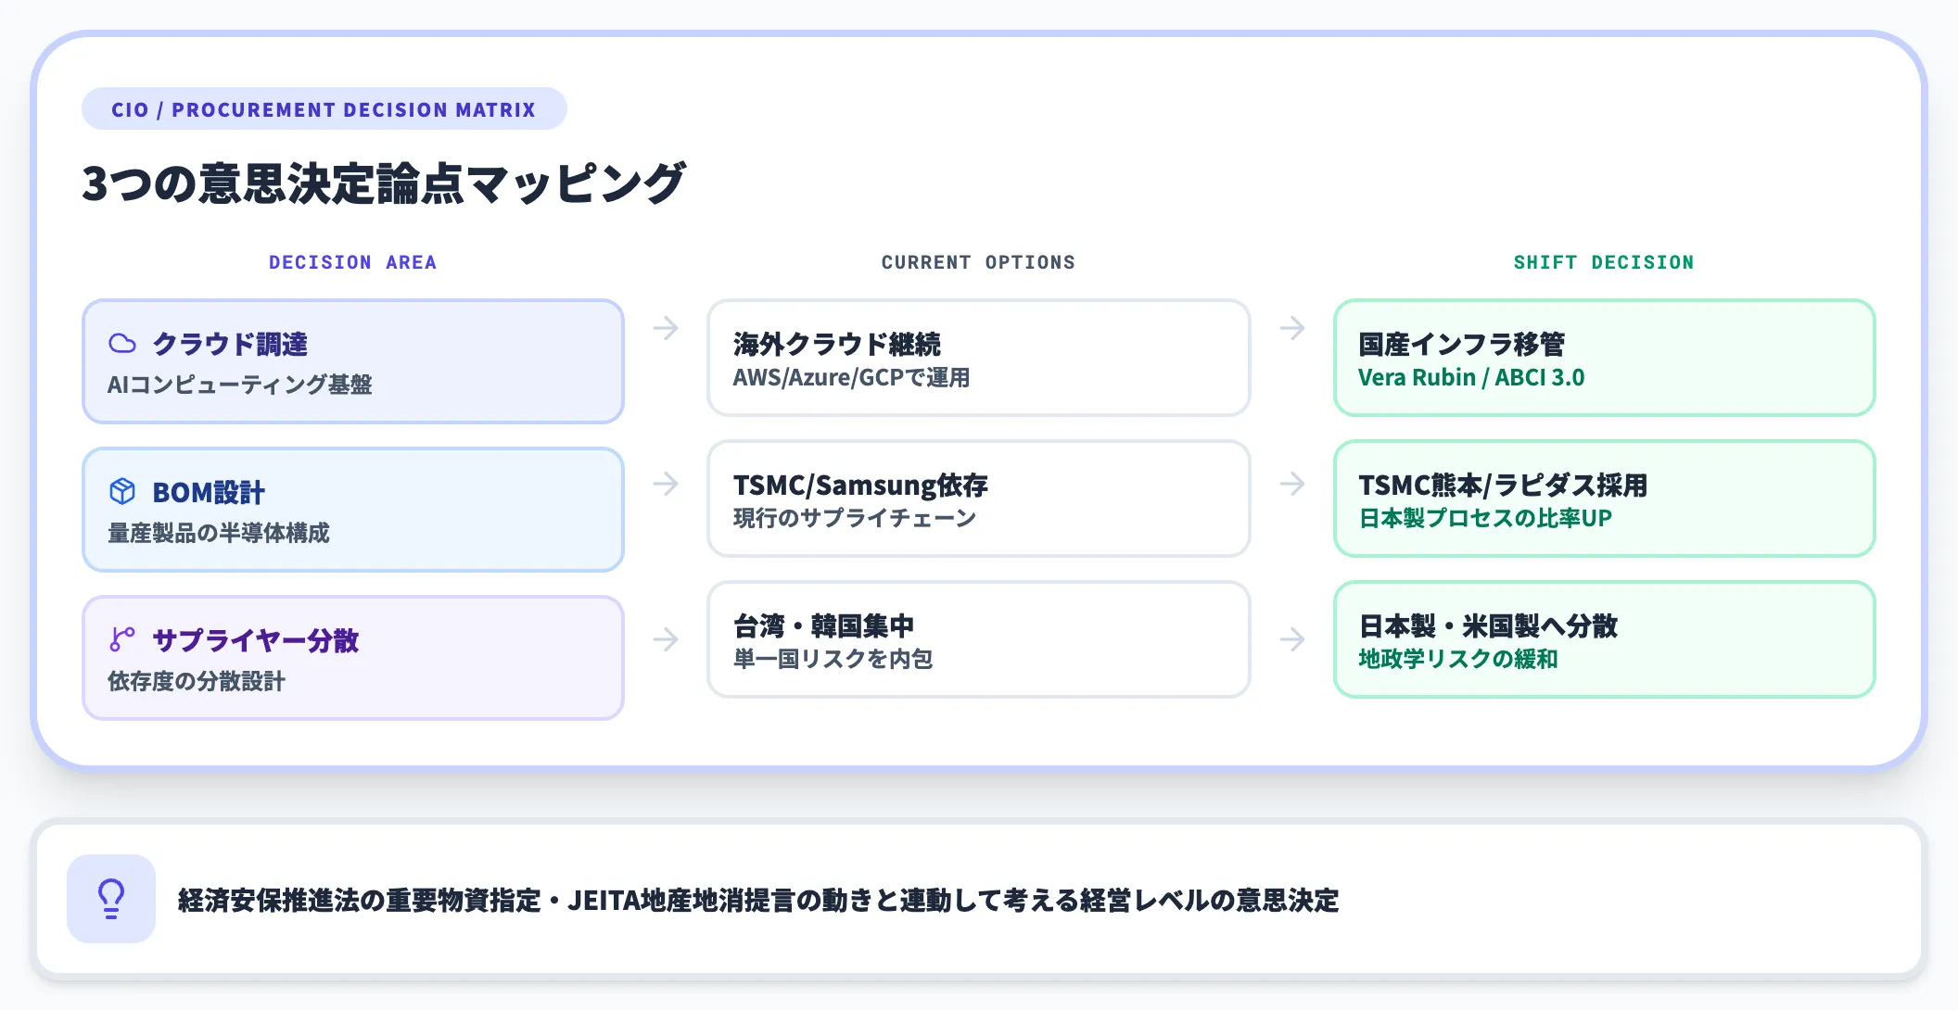Click the 日本製・米国製へ分散 title

tap(1488, 625)
